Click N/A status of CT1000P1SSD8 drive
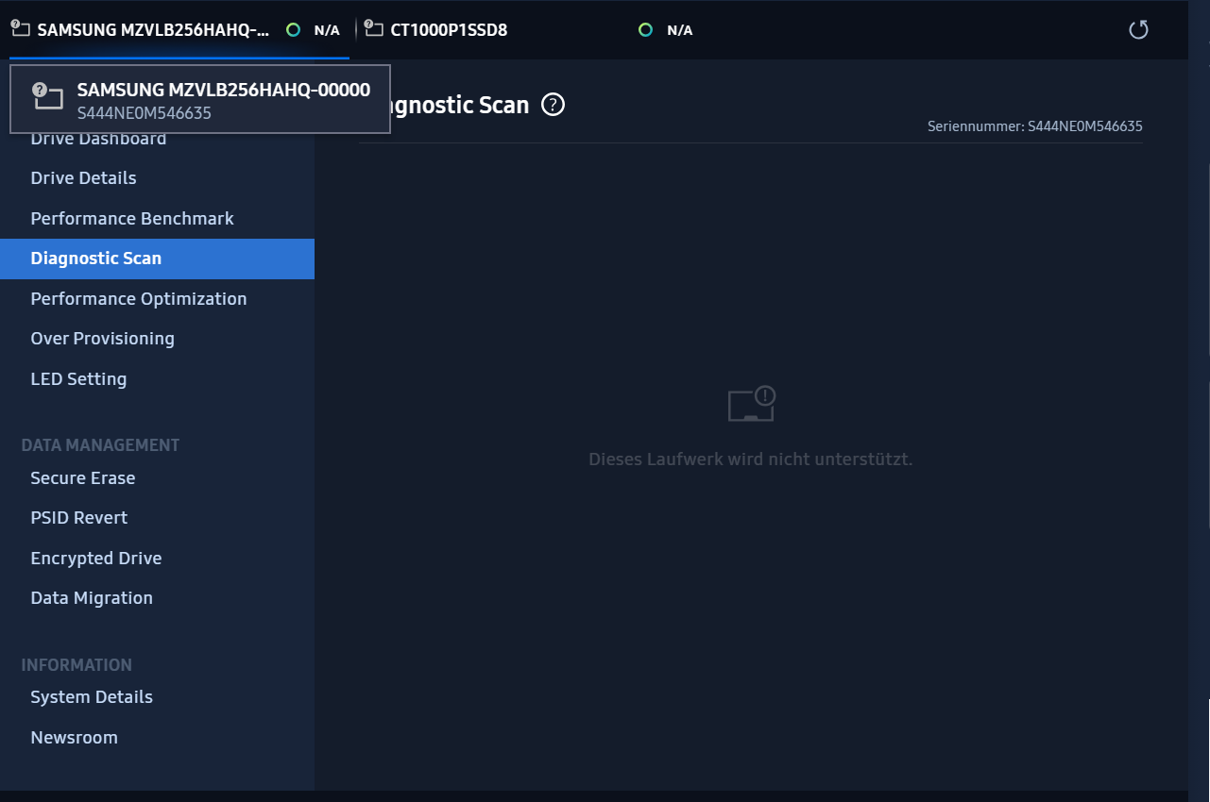This screenshot has height=802, width=1210. (x=680, y=30)
